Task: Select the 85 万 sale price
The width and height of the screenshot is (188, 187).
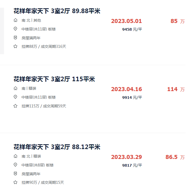Action: point(178,21)
